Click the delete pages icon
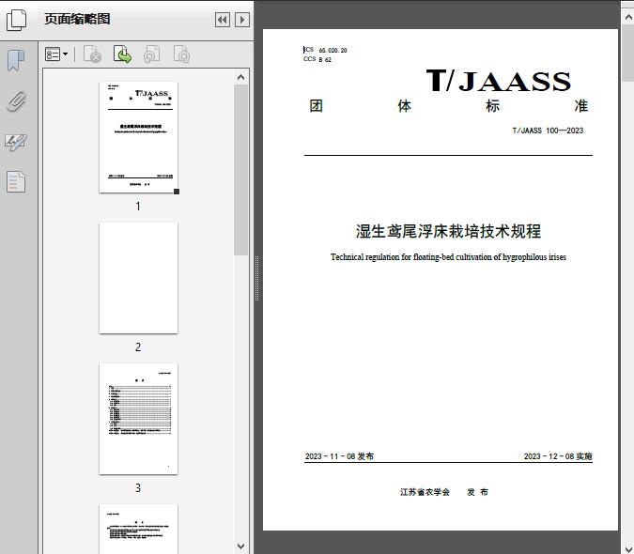Viewport: 634px width, 554px height. [x=92, y=54]
